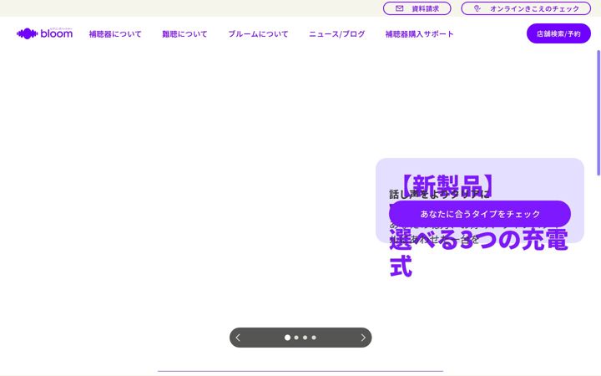
Task: Open 補聴器購入サポート menu
Action: pos(419,33)
